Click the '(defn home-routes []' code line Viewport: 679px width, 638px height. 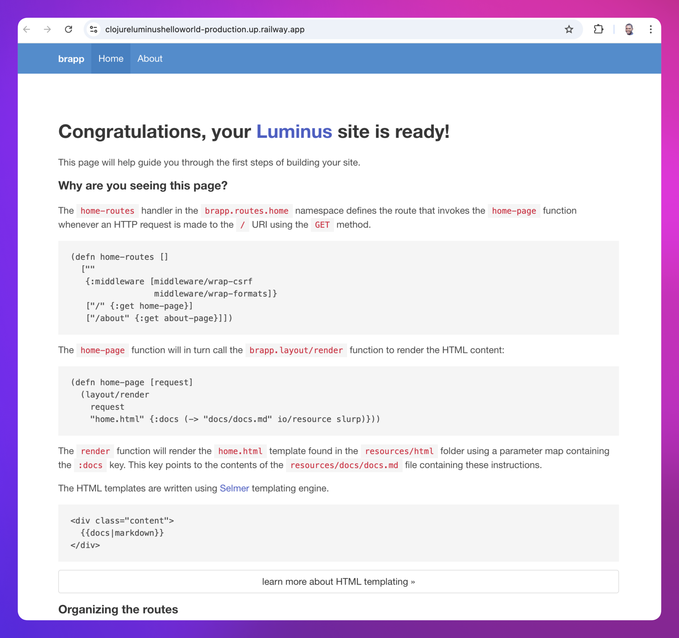(119, 257)
